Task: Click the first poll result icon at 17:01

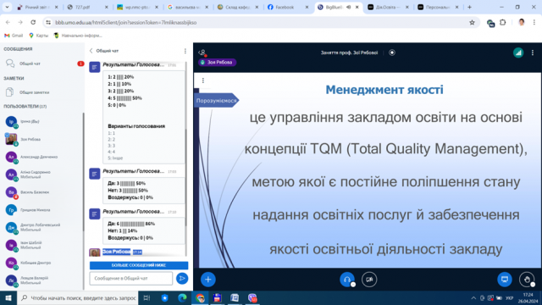Action: coord(95,67)
